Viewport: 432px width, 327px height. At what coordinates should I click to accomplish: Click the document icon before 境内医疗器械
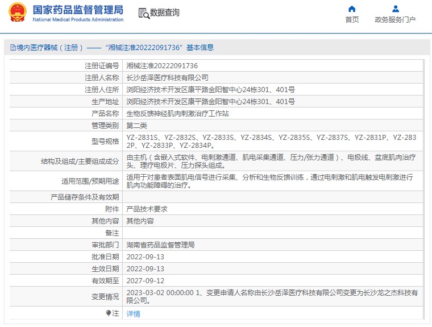[13, 48]
